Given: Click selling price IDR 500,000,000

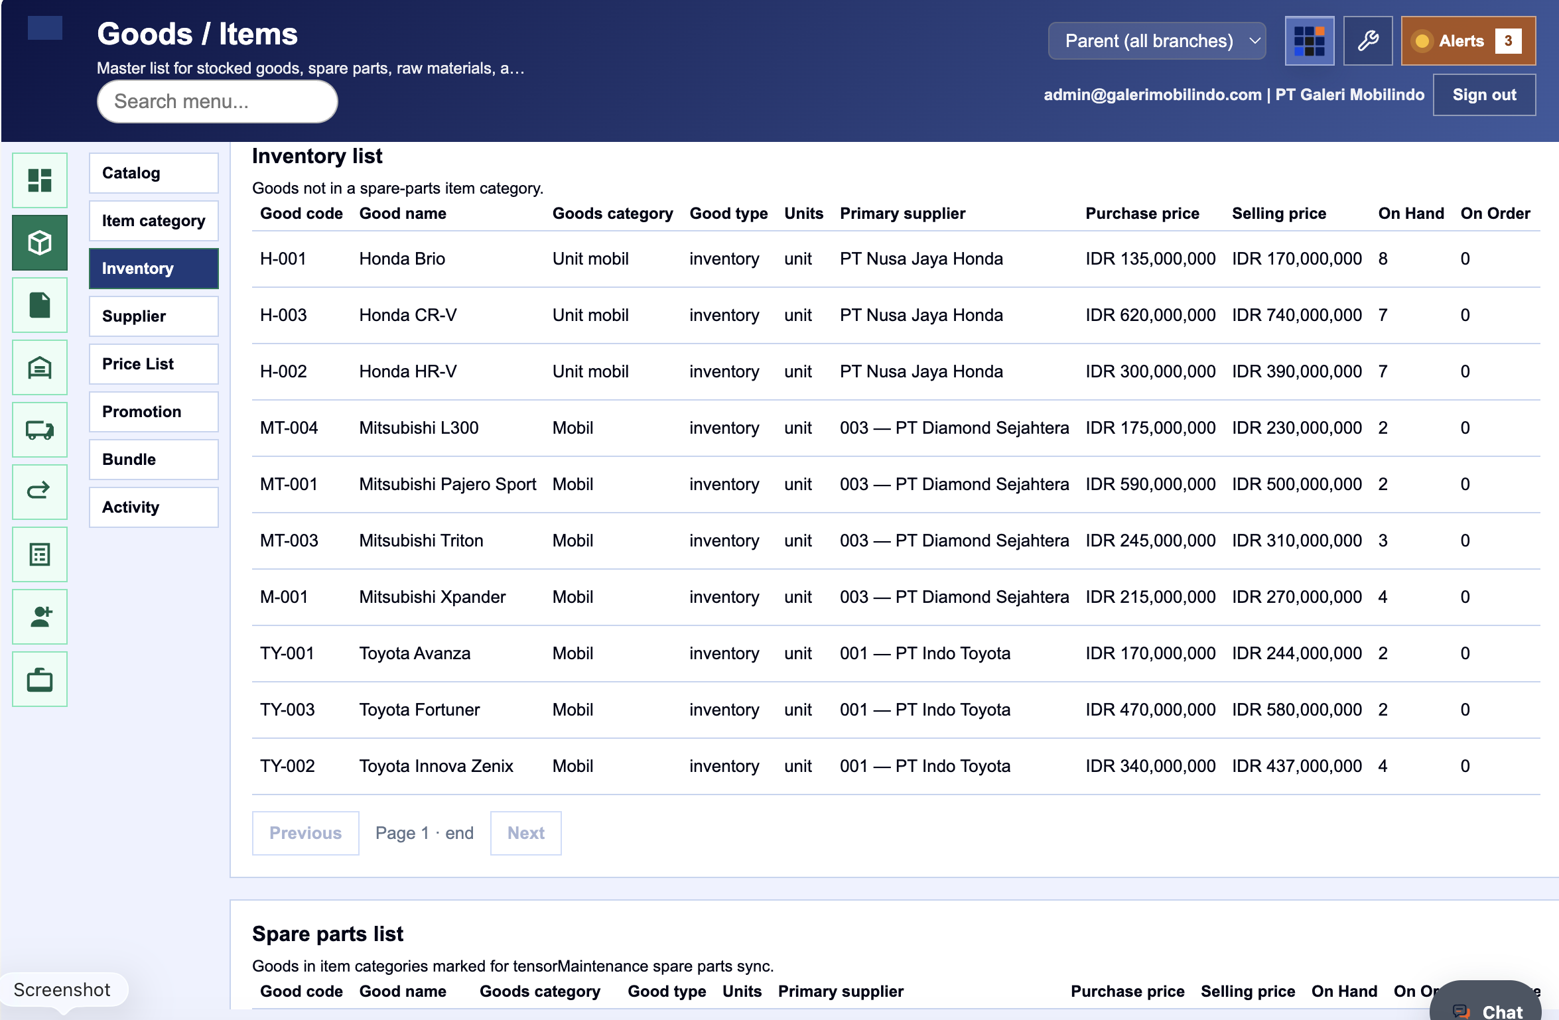Looking at the screenshot, I should (x=1297, y=484).
